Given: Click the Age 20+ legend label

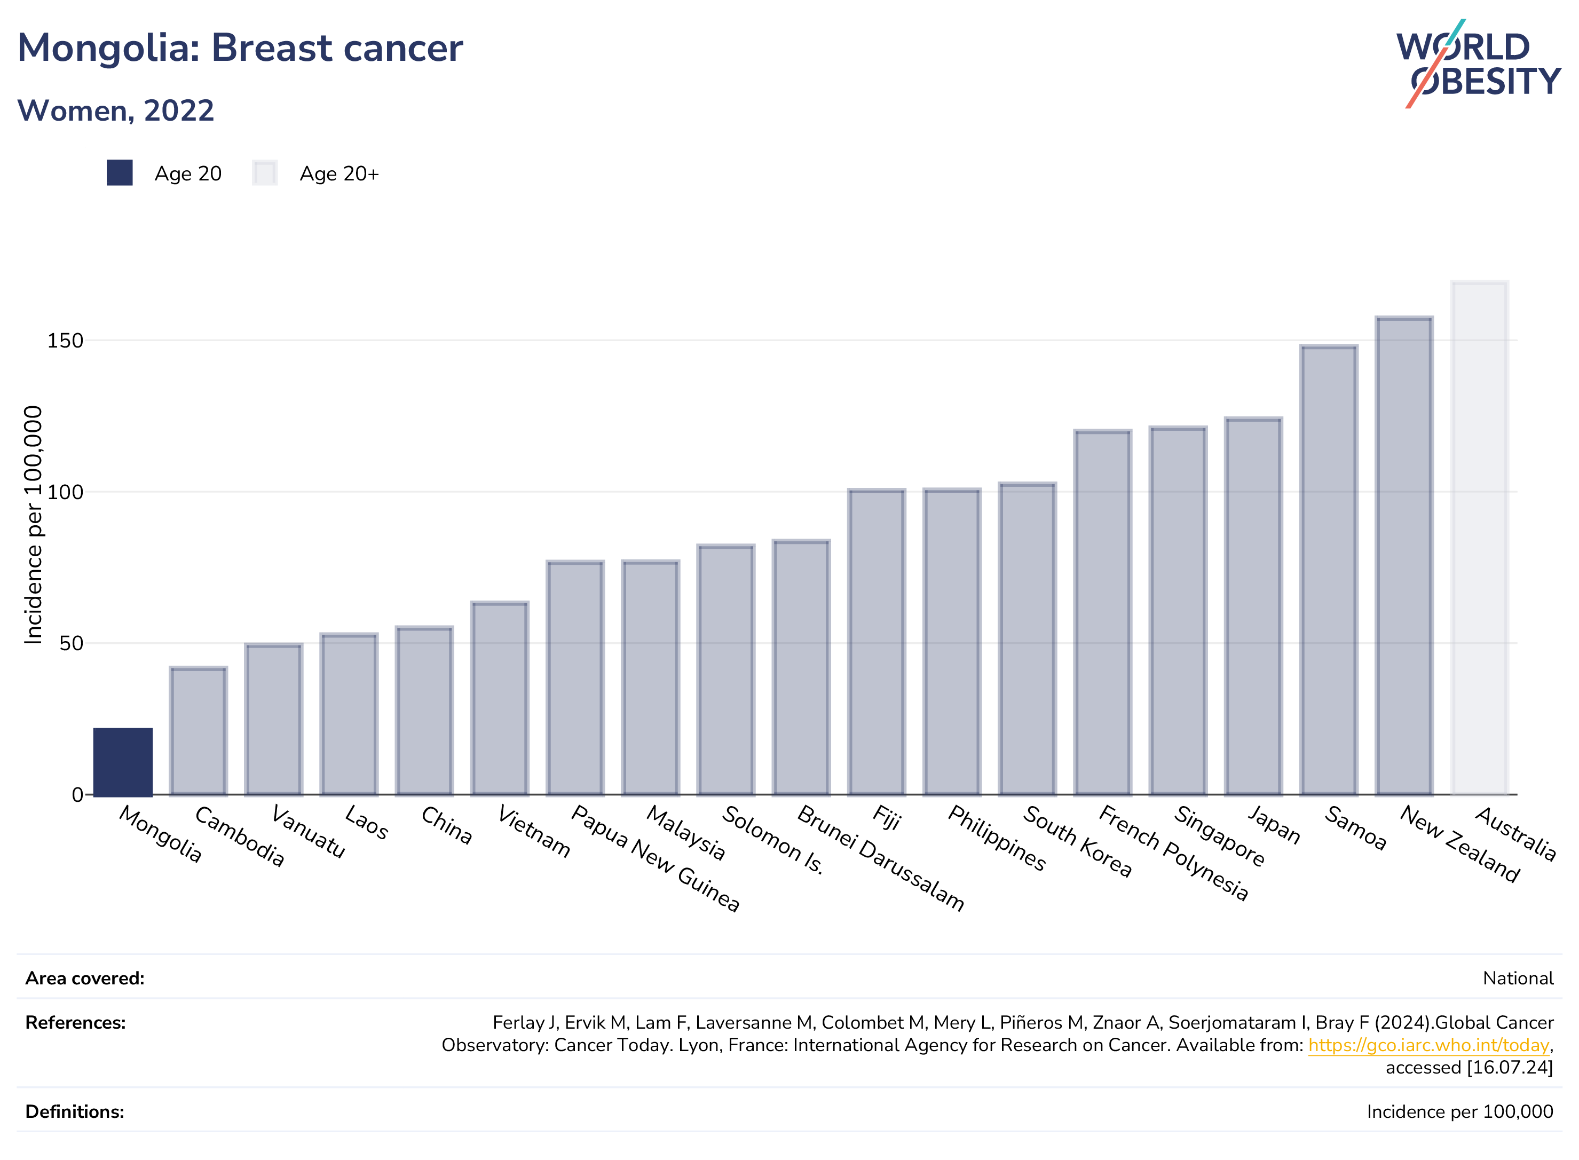Looking at the screenshot, I should click(339, 173).
